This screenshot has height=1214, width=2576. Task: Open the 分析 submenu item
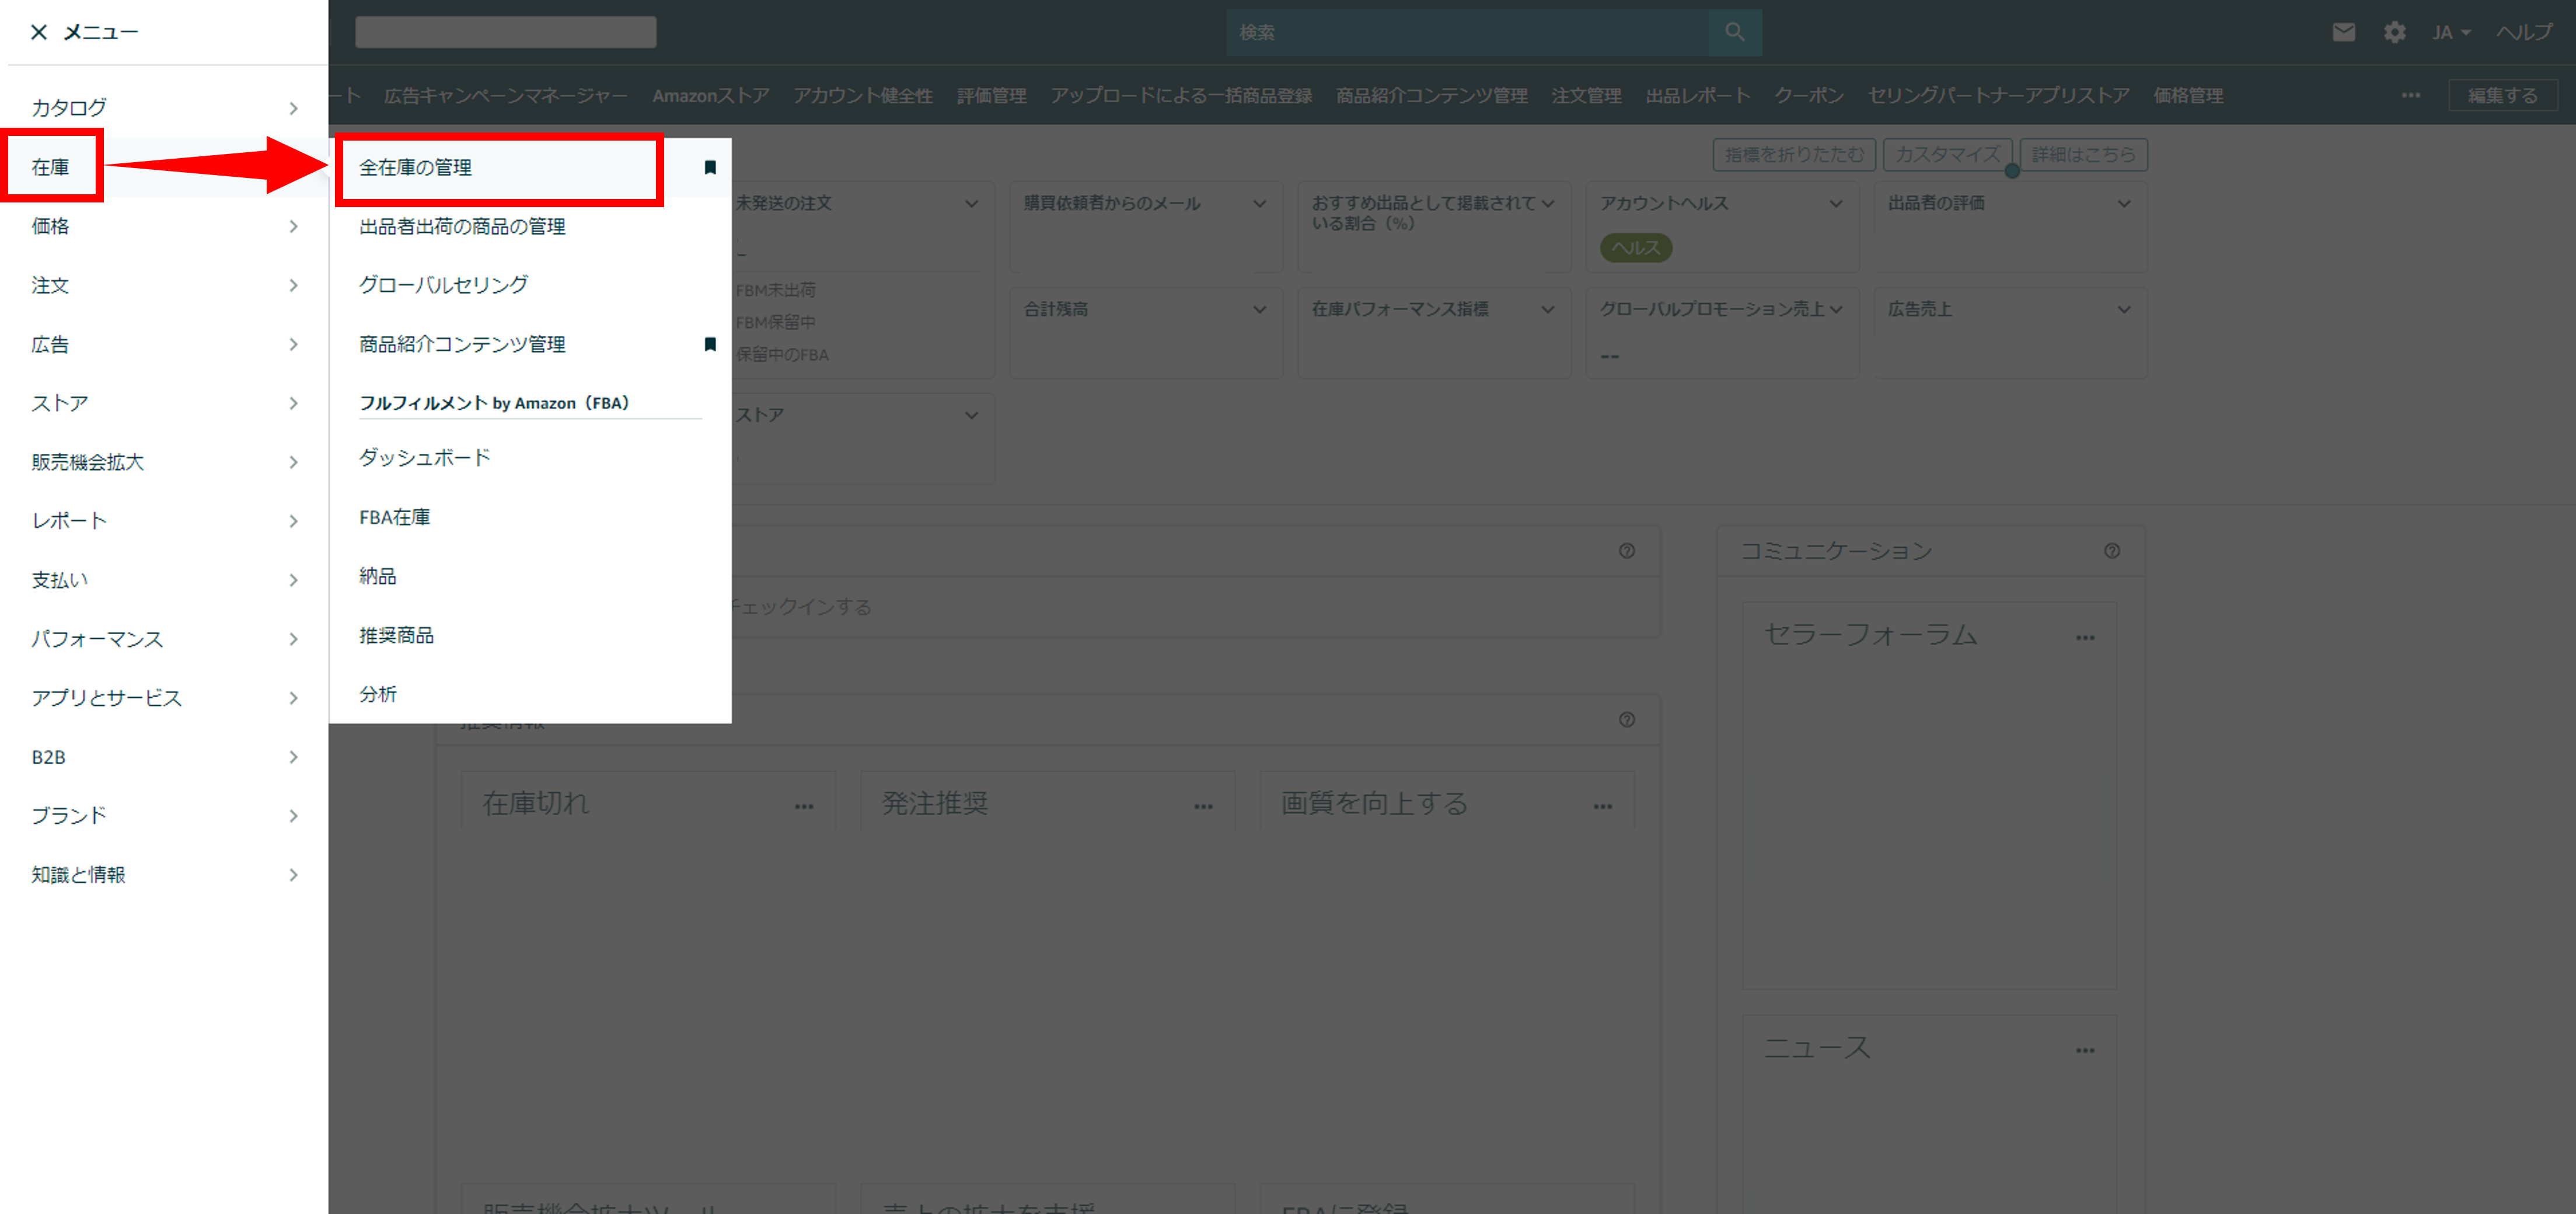pos(378,694)
